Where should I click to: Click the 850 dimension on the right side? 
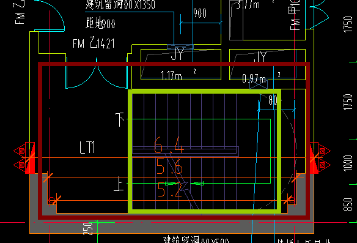click(348, 204)
